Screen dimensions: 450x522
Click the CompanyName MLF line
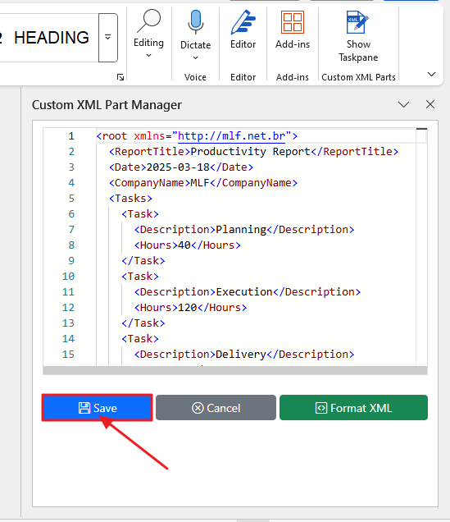coord(203,183)
